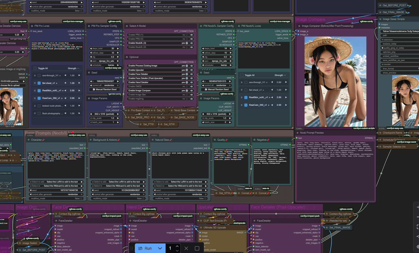419x253 pixels.
Task: Collapse PM Pro Sampler Config node via title square
Action: tap(88, 26)
